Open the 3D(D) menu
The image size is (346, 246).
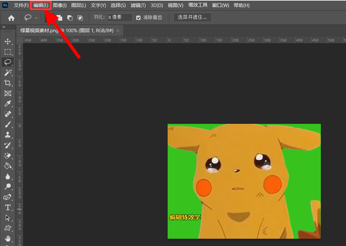click(157, 5)
